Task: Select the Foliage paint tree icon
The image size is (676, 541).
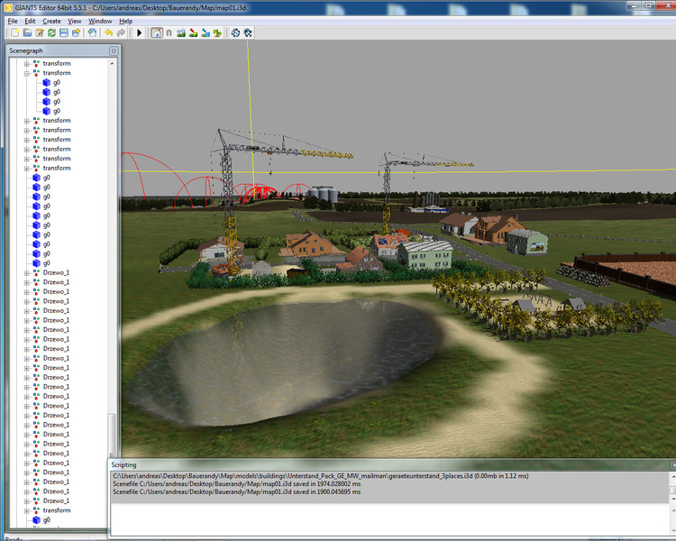Action: tap(217, 32)
